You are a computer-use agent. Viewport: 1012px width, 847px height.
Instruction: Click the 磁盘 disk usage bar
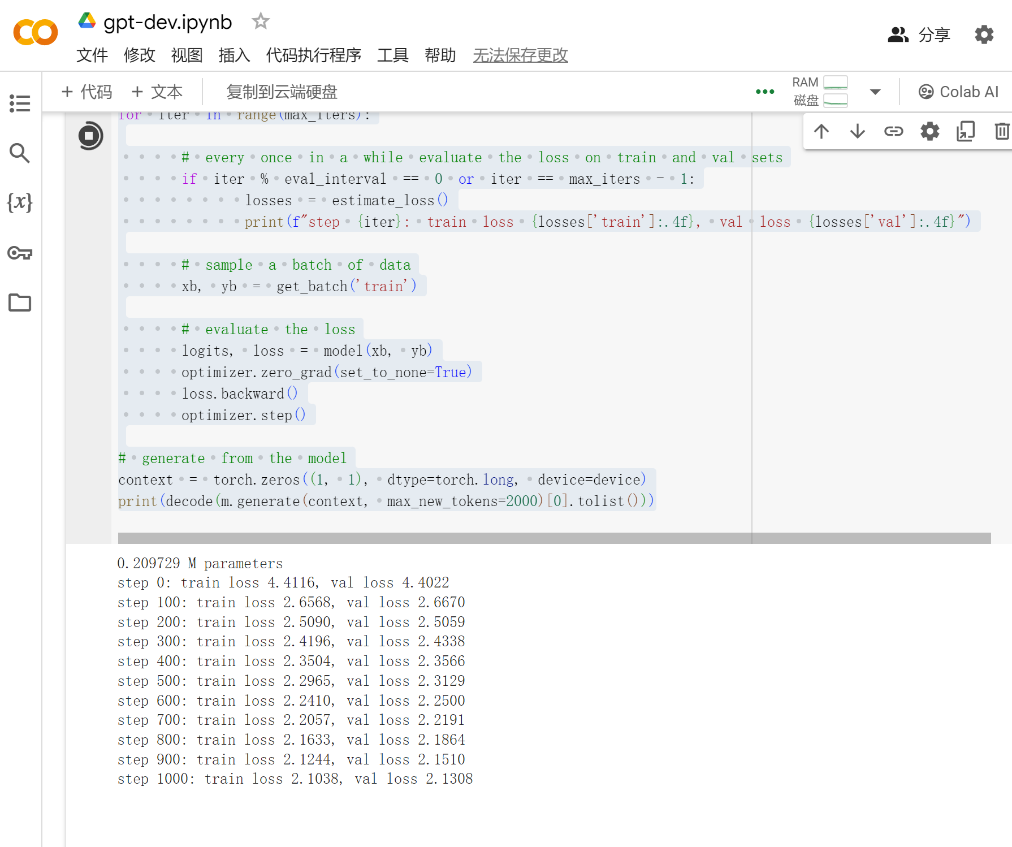(836, 101)
